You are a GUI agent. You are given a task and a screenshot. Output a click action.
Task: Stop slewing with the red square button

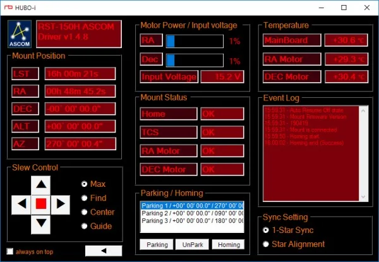tap(41, 205)
